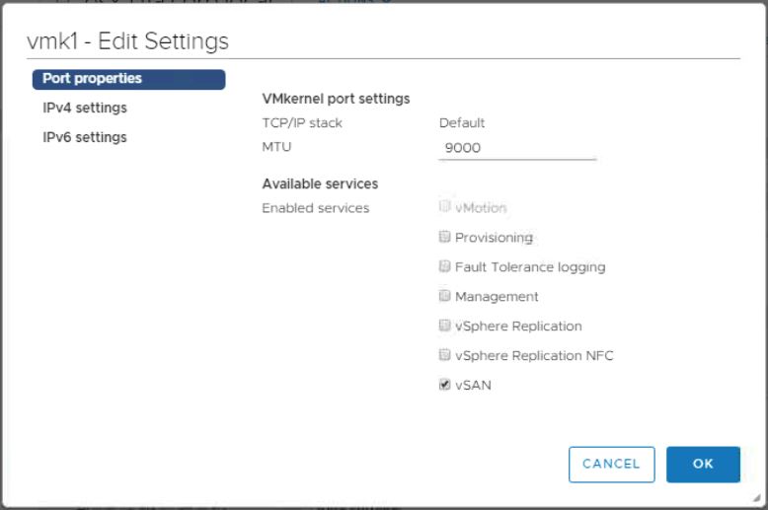Confirm settings with the OK button
The height and width of the screenshot is (510, 768).
coord(703,465)
